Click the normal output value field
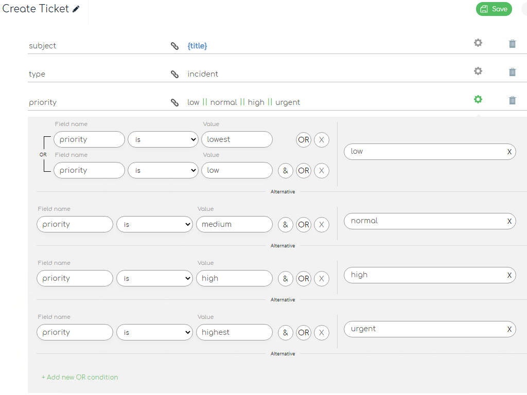 425,221
